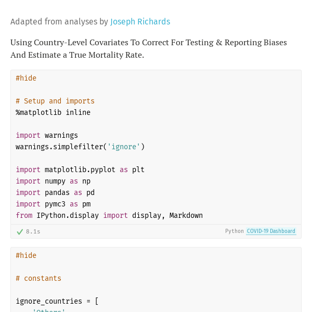Image resolution: width=312 pixels, height=312 pixels.
Task: Place cursor on second cell's #hide line
Action: coord(26,255)
